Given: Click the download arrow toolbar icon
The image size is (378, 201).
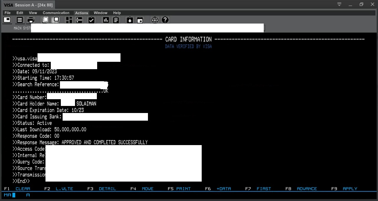Looking at the screenshot, I should (130, 20).
